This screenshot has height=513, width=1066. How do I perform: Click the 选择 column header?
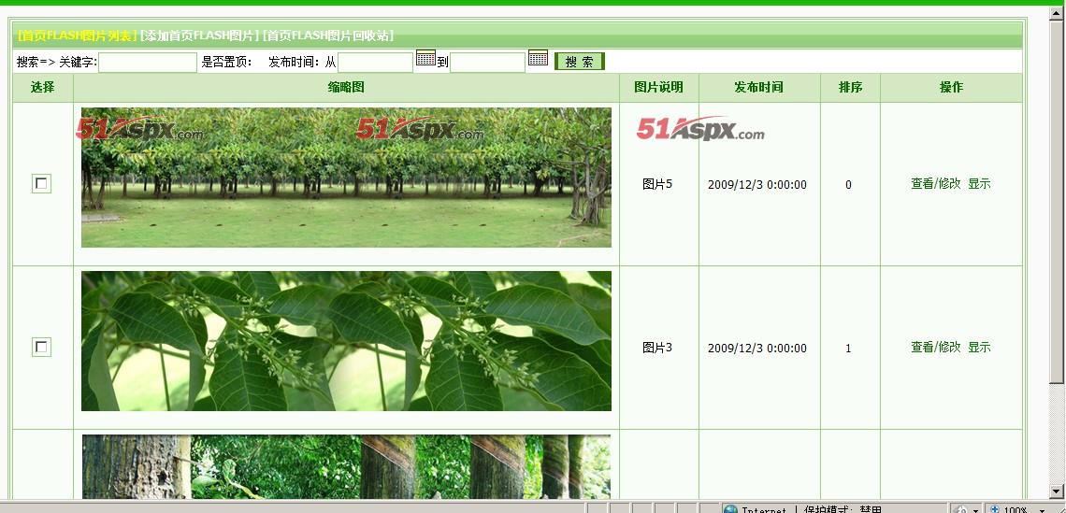point(43,88)
